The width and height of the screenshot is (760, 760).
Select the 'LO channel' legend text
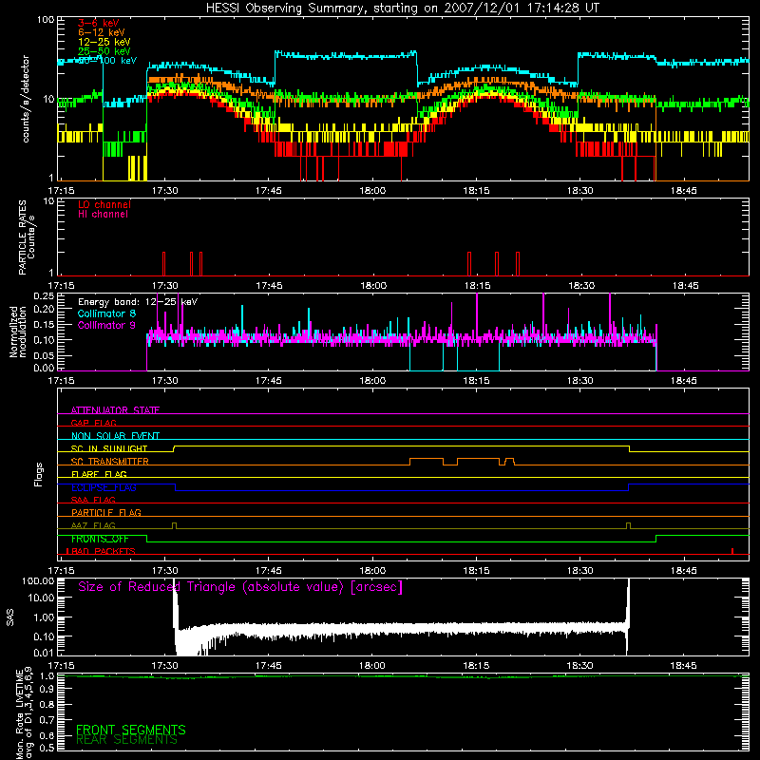[x=104, y=204]
